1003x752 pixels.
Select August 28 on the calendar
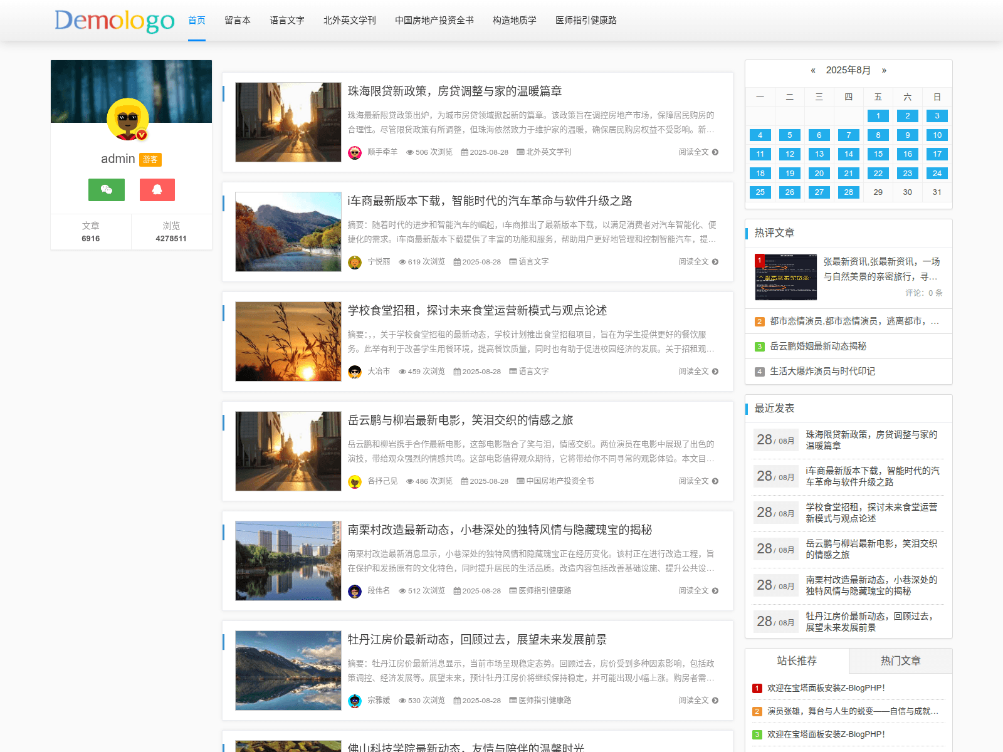(848, 192)
